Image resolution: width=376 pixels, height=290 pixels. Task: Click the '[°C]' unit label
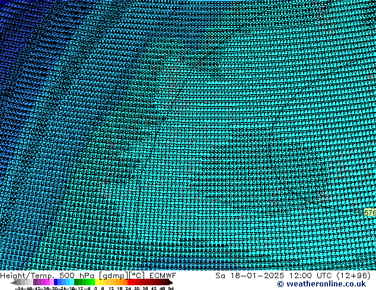click(138, 276)
